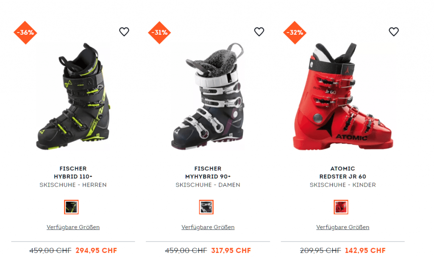Click the women's fur-lined ski boot image

coord(208,97)
